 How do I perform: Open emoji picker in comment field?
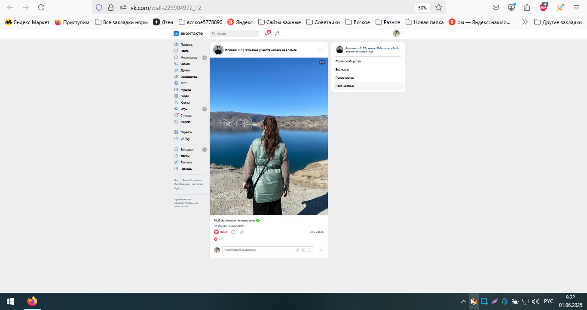click(309, 250)
